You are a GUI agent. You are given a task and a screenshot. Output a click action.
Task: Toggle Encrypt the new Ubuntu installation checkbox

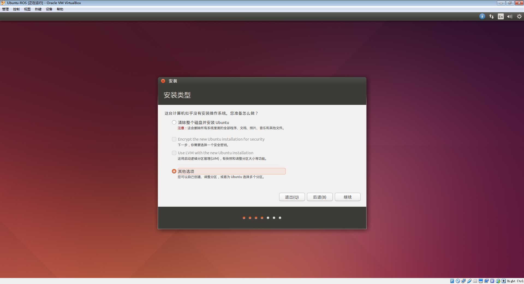pos(174,139)
